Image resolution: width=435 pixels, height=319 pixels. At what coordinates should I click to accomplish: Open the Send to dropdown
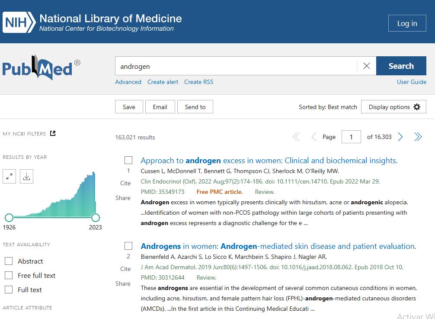point(195,106)
